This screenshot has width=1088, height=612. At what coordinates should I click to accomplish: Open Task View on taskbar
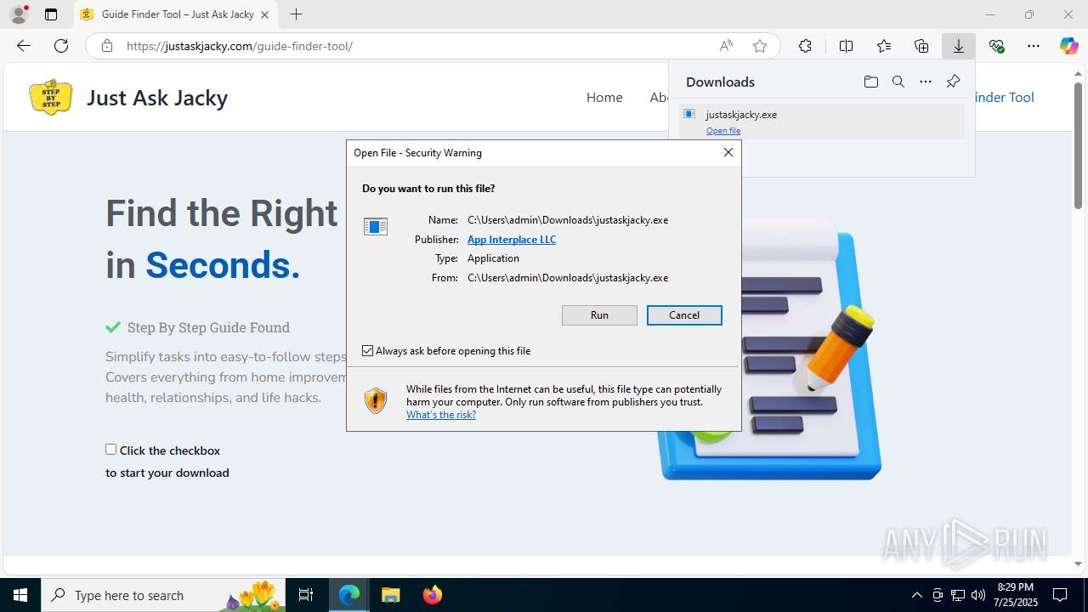click(306, 595)
